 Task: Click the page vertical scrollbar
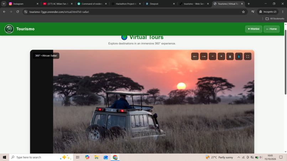click(x=286, y=62)
